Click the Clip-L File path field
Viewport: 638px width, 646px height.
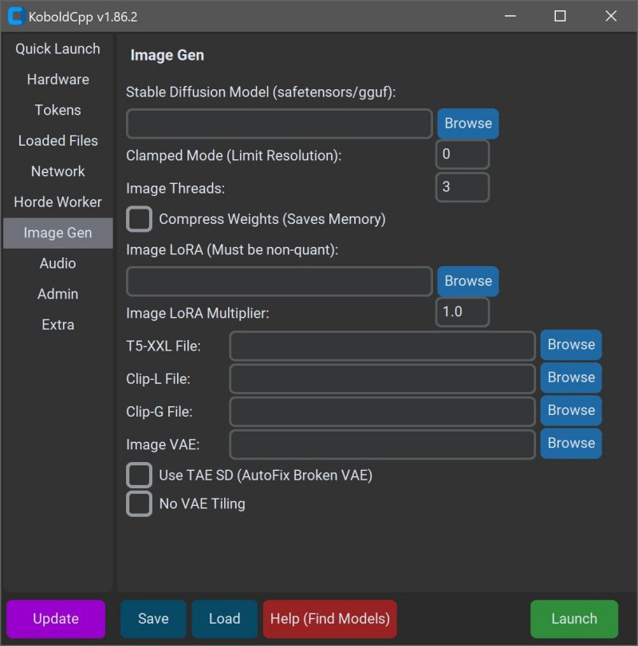[x=382, y=378]
